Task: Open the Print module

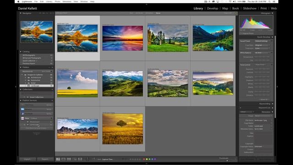Action: 264,8
